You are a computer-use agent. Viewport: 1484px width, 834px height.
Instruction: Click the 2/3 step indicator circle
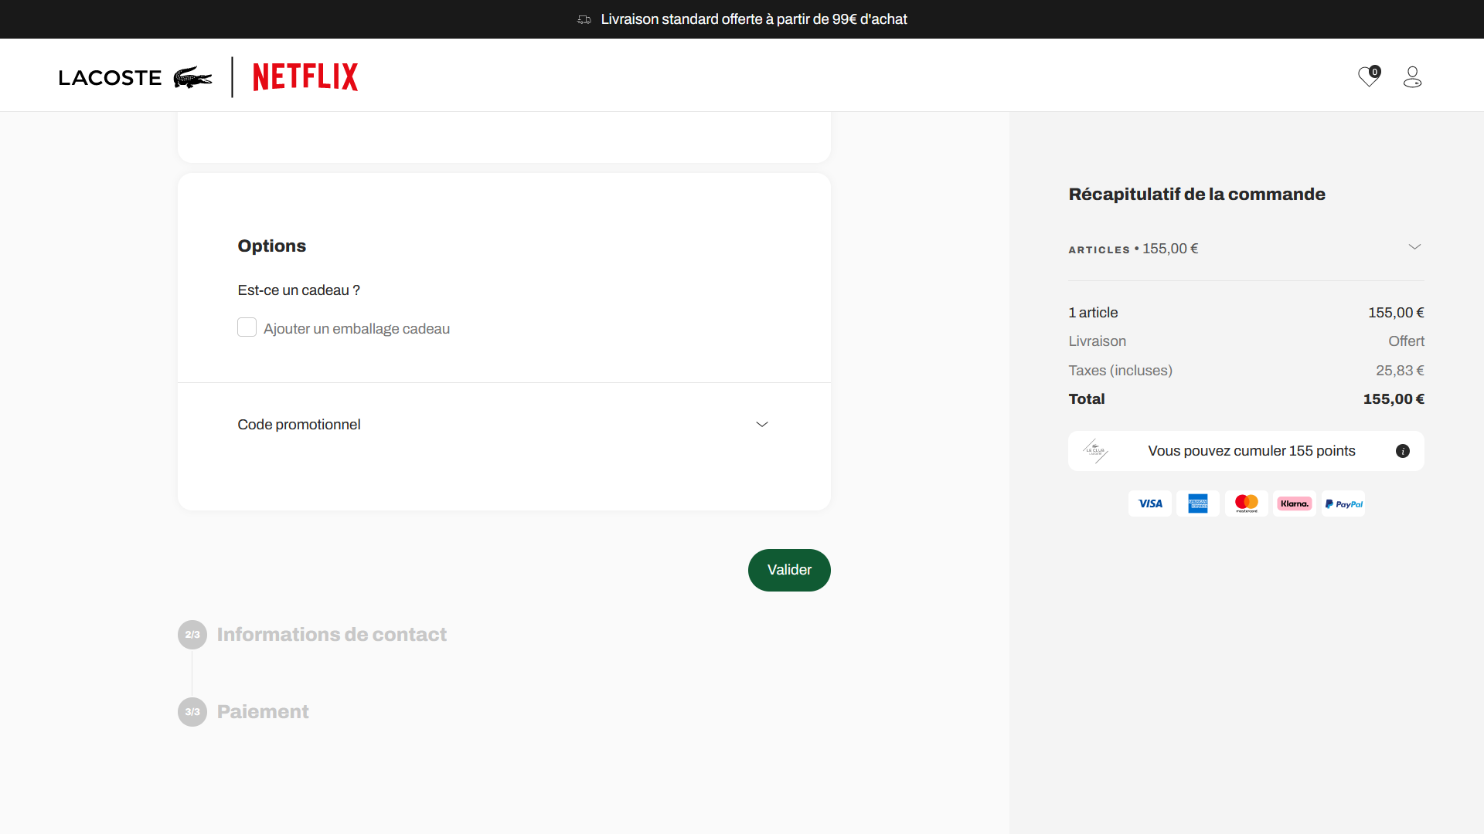tap(192, 635)
